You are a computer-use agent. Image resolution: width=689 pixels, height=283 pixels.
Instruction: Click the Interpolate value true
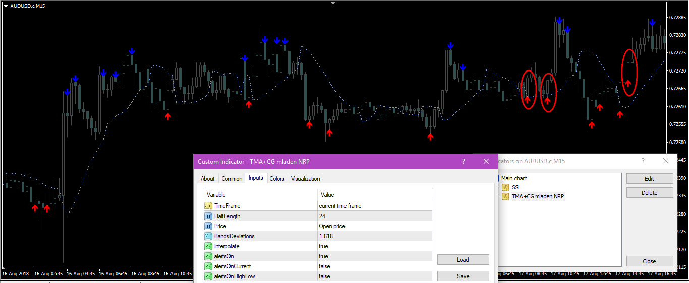click(x=375, y=246)
